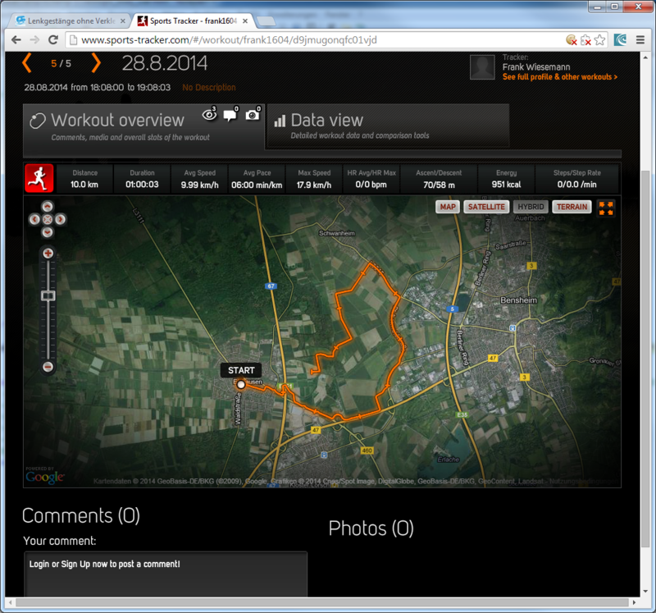Screen dimensions: 656x613
Task: Click the Steps/Step Rate stat
Action: point(577,179)
